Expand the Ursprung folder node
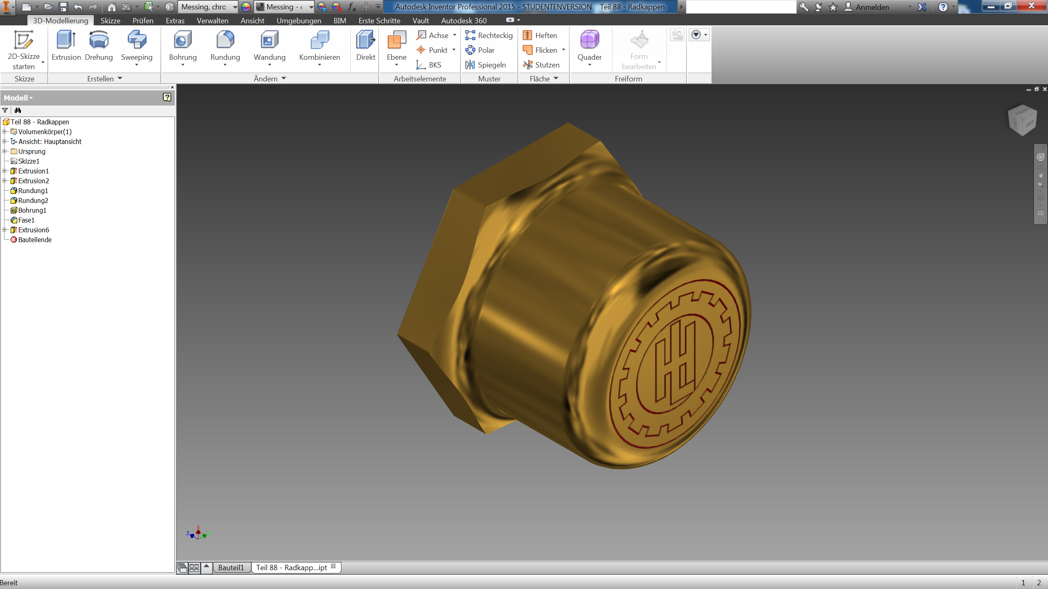 pyautogui.click(x=5, y=151)
